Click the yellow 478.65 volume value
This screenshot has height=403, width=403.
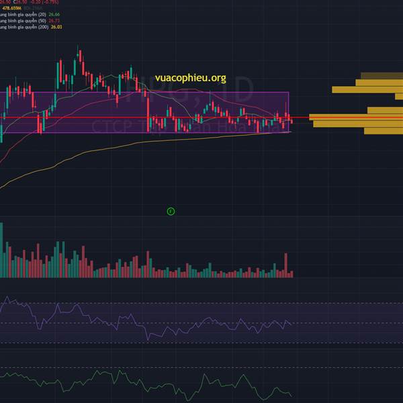(x=12, y=8)
